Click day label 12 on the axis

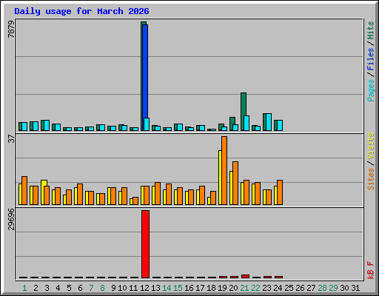pyautogui.click(x=144, y=288)
